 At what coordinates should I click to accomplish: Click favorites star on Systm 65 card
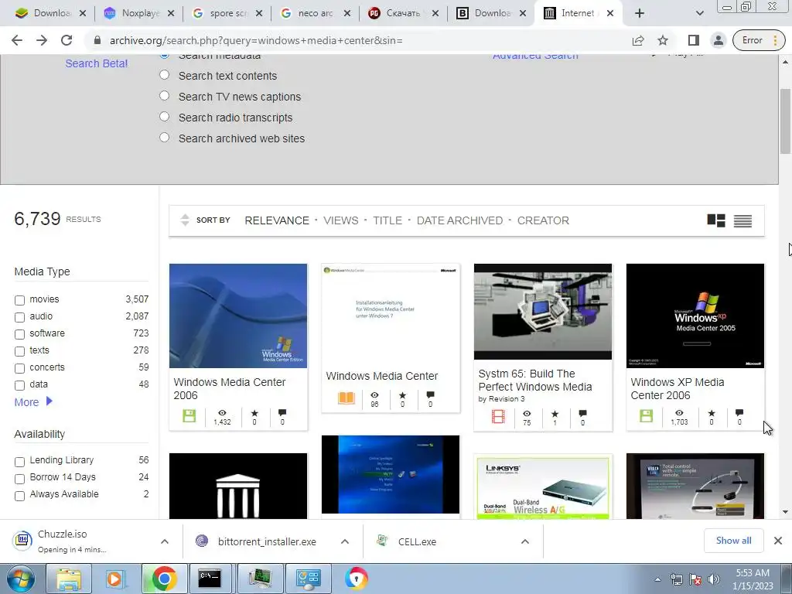(x=555, y=414)
